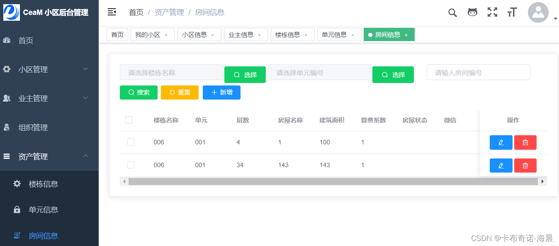Click the horizontal table scrollbar thumb

coord(333,181)
